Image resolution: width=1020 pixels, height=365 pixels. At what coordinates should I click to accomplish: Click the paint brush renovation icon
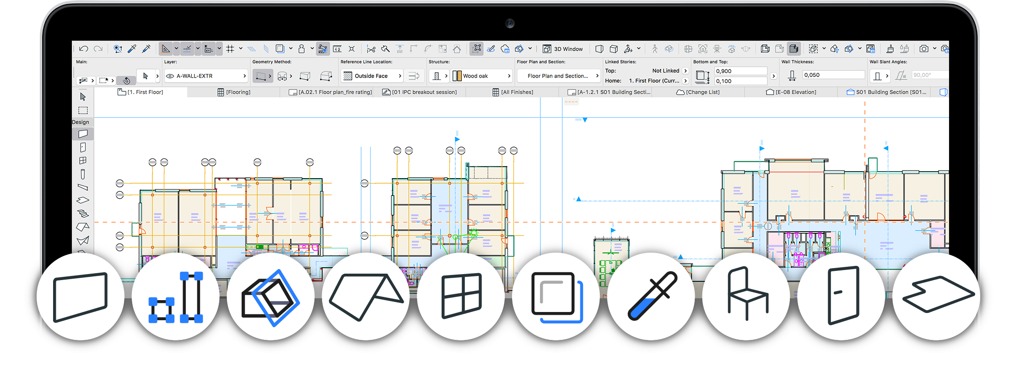tap(890, 49)
